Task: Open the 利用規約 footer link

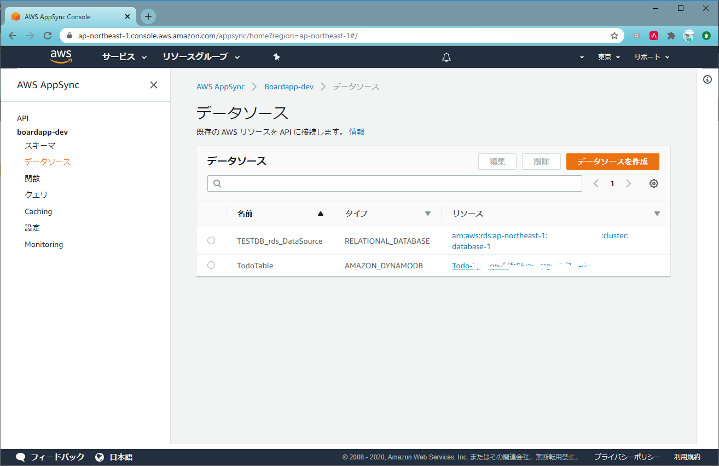Action: [687, 457]
